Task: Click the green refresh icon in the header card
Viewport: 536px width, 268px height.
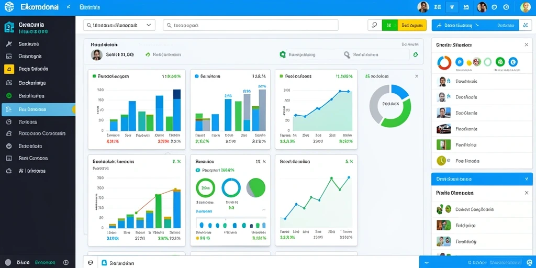Action: [416, 54]
